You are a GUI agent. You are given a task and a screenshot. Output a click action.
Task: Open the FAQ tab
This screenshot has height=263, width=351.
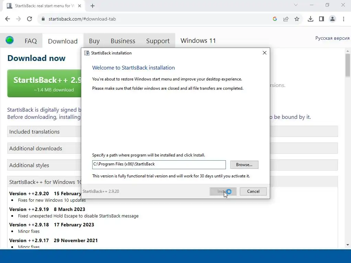[31, 41]
